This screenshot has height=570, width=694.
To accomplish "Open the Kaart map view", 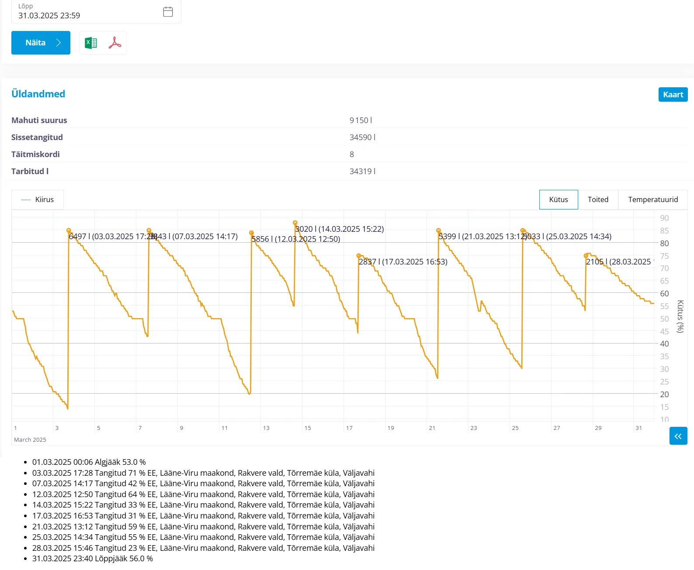I will click(x=673, y=95).
